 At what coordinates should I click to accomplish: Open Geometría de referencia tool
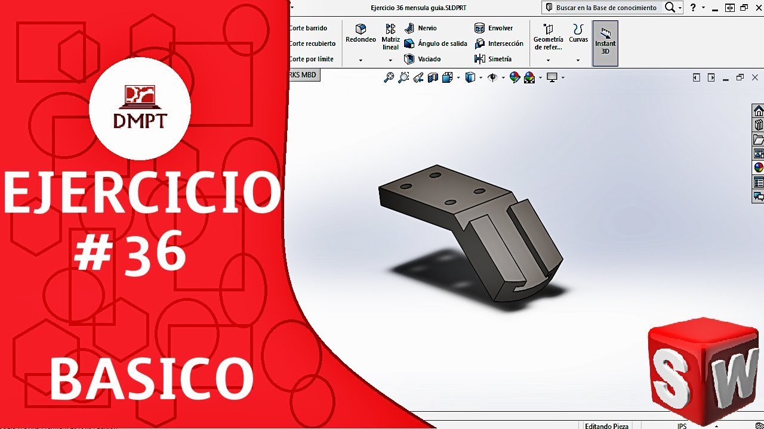coord(548,37)
